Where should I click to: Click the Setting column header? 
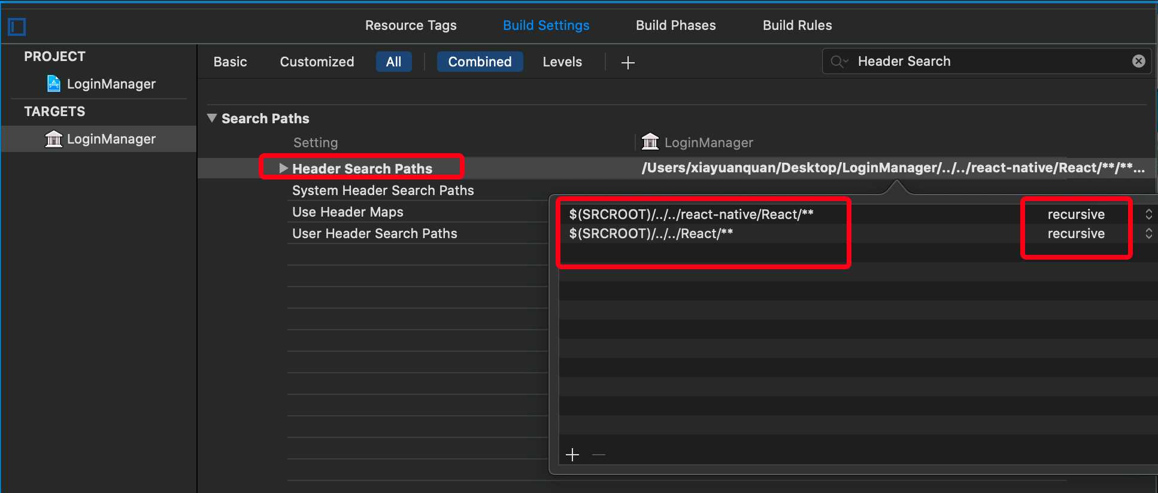point(316,142)
